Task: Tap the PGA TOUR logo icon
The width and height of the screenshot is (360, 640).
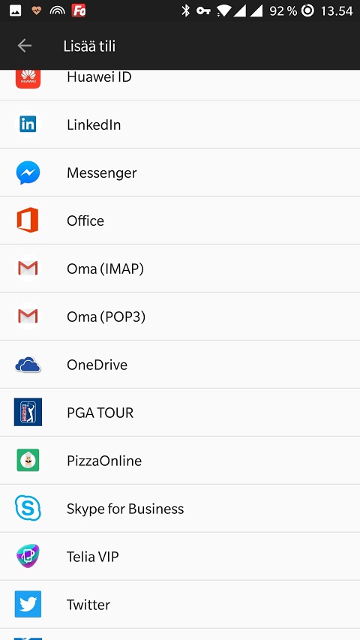Action: pyautogui.click(x=28, y=412)
